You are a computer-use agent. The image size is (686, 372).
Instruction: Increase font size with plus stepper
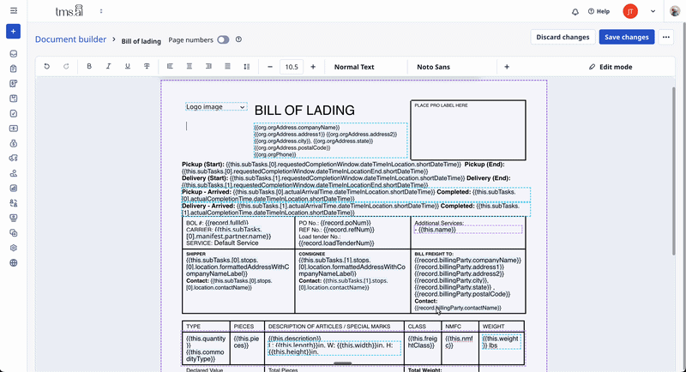[313, 67]
